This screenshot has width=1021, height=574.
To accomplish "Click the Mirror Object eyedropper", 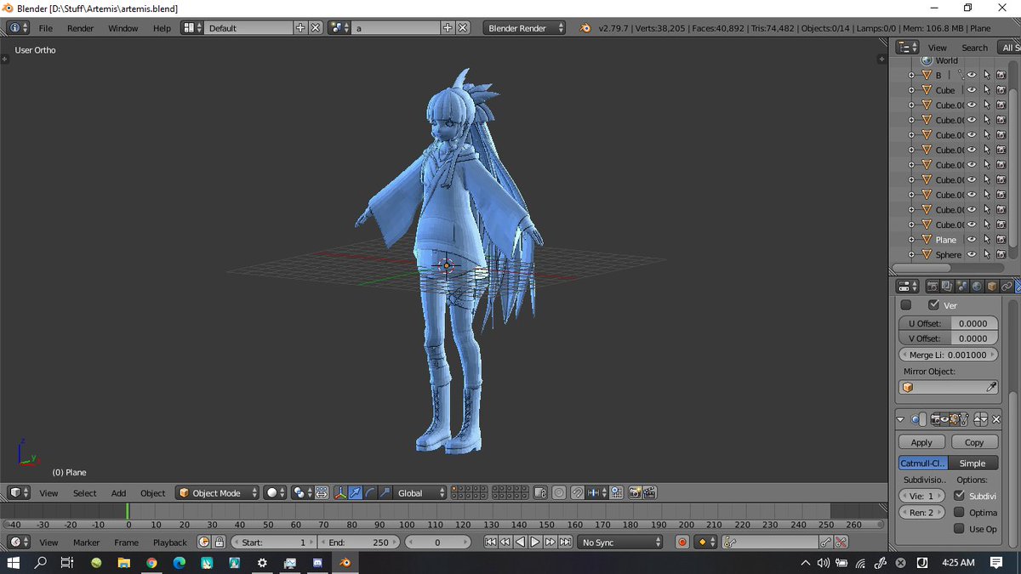I will pos(991,388).
